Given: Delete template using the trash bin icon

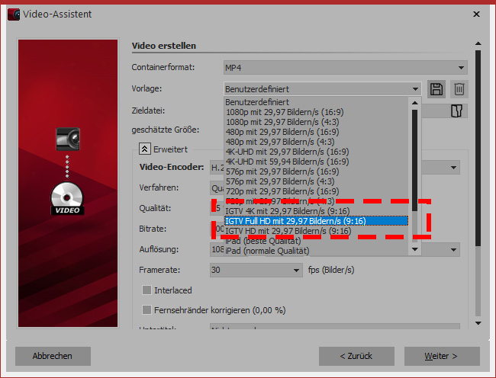Looking at the screenshot, I should 459,89.
